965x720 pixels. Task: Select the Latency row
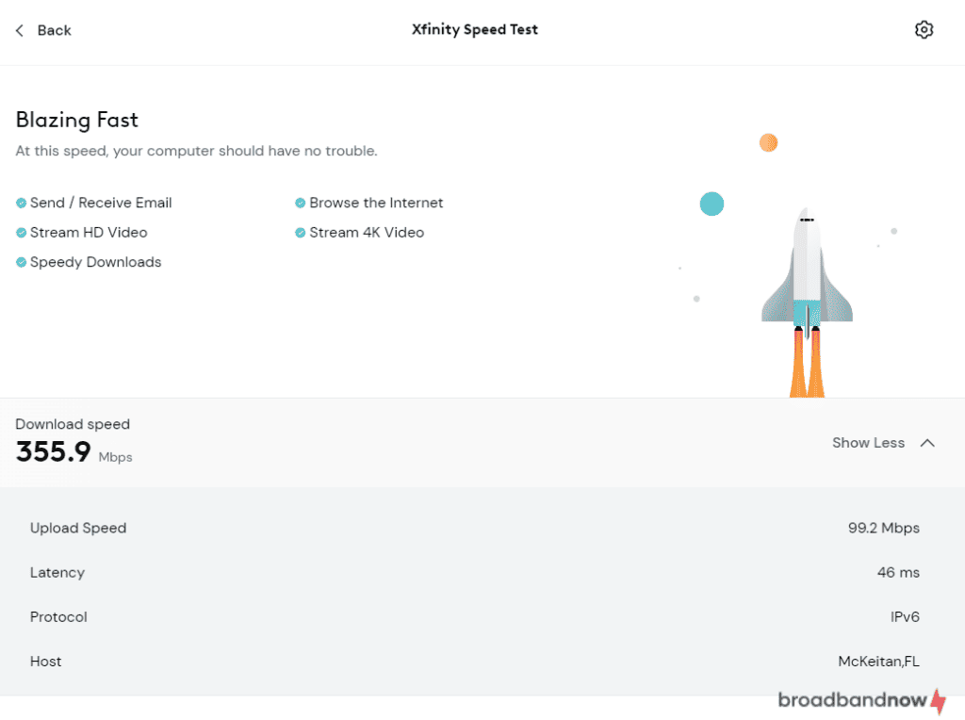pos(57,572)
